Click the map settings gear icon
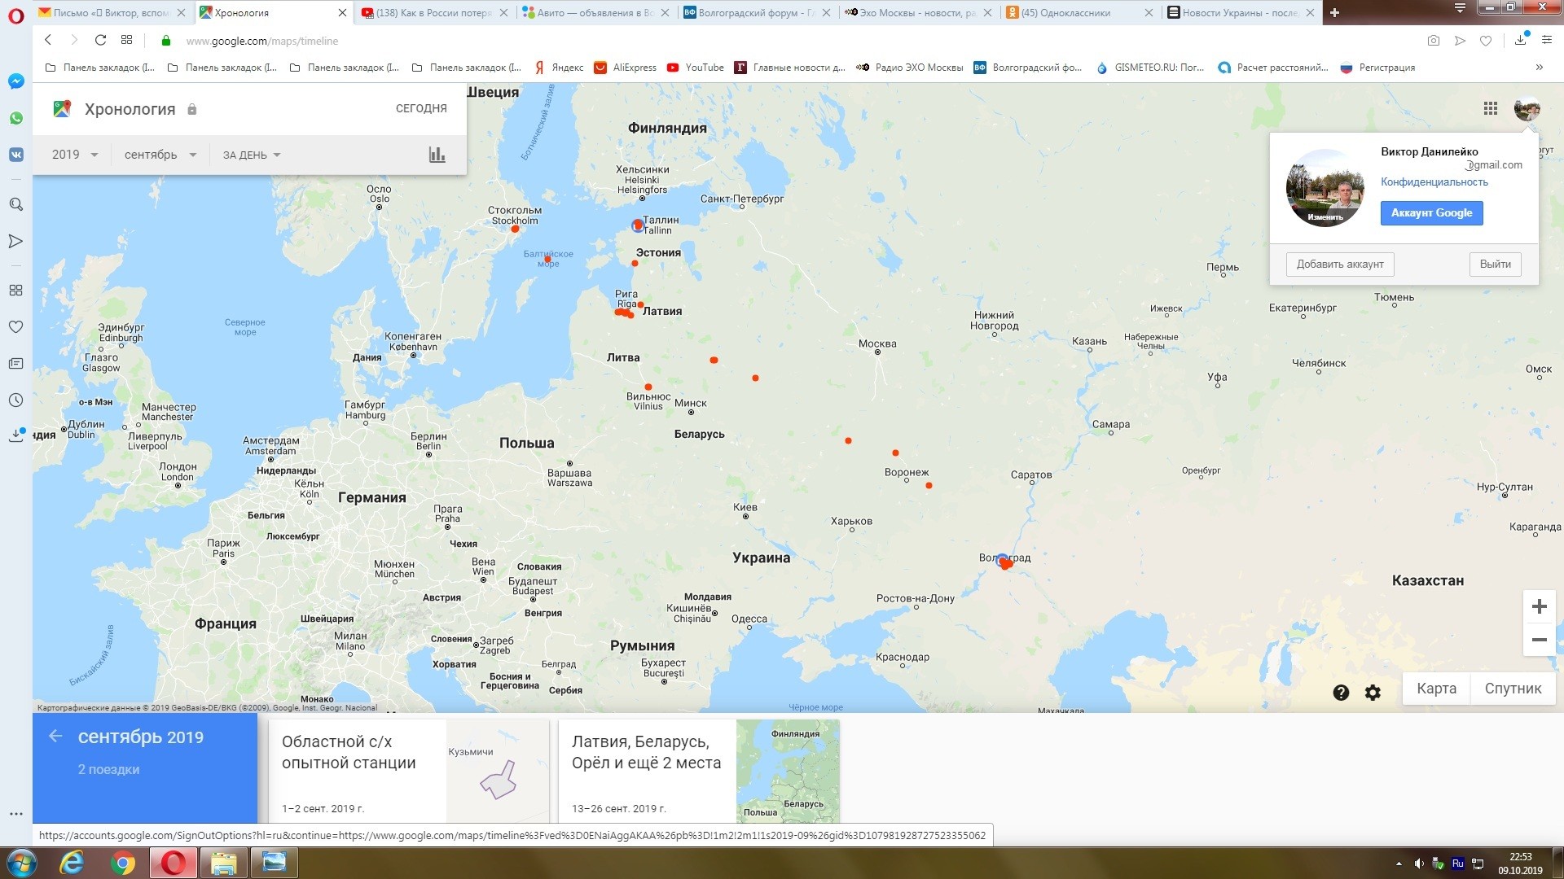 tap(1373, 693)
